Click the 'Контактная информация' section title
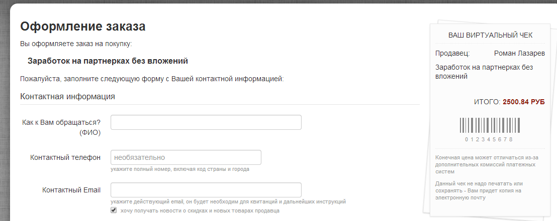 coord(68,96)
